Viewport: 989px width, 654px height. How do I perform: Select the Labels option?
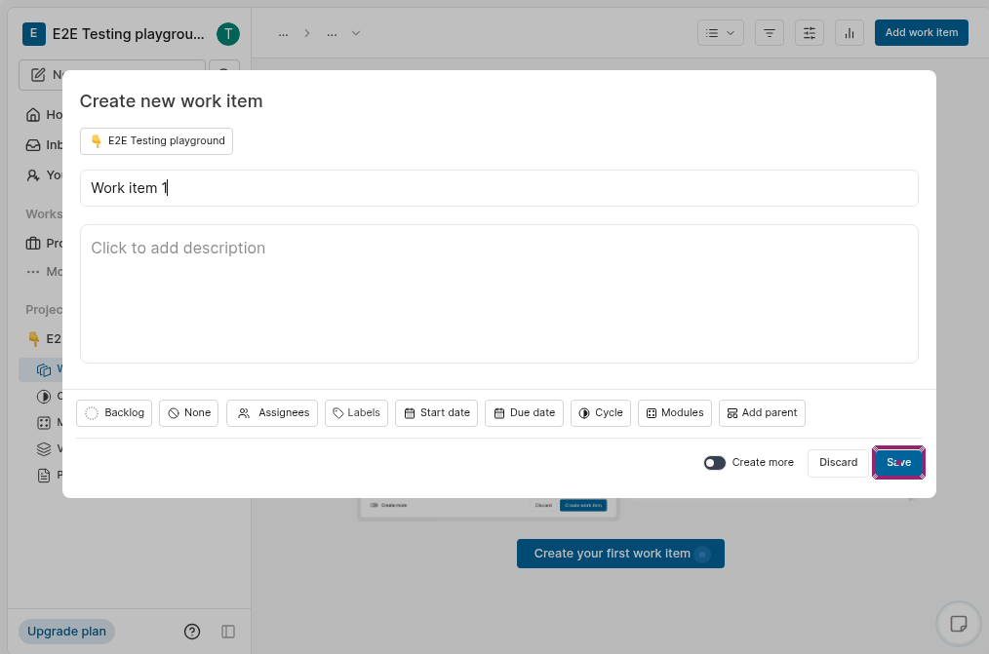point(356,413)
